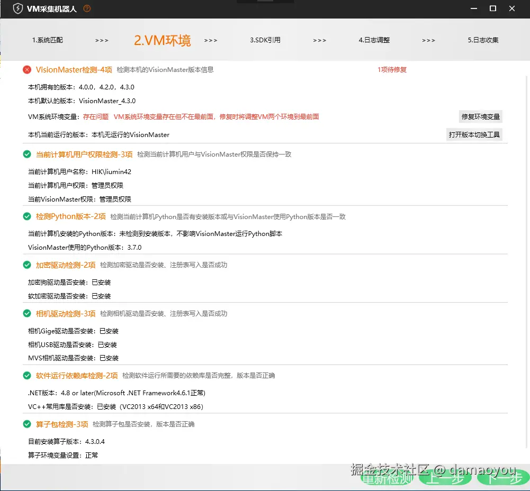Click the 修复环境变量 button

(481, 116)
